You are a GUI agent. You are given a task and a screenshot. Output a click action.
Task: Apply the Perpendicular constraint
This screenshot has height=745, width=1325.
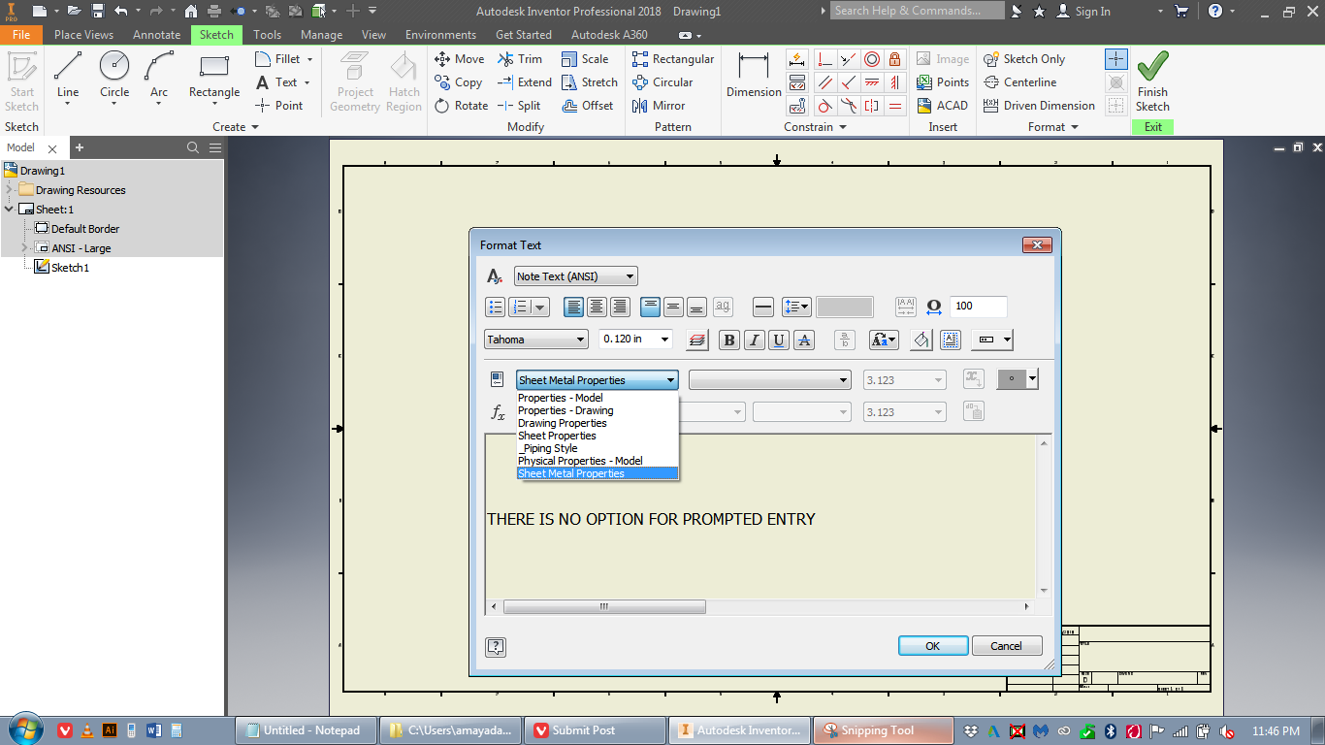click(x=824, y=59)
